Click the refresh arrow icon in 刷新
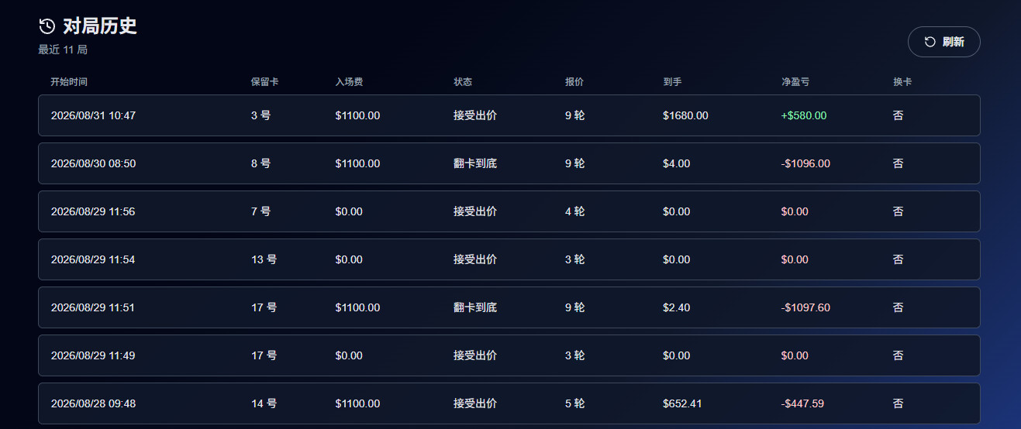The width and height of the screenshot is (1021, 429). pyautogui.click(x=930, y=42)
